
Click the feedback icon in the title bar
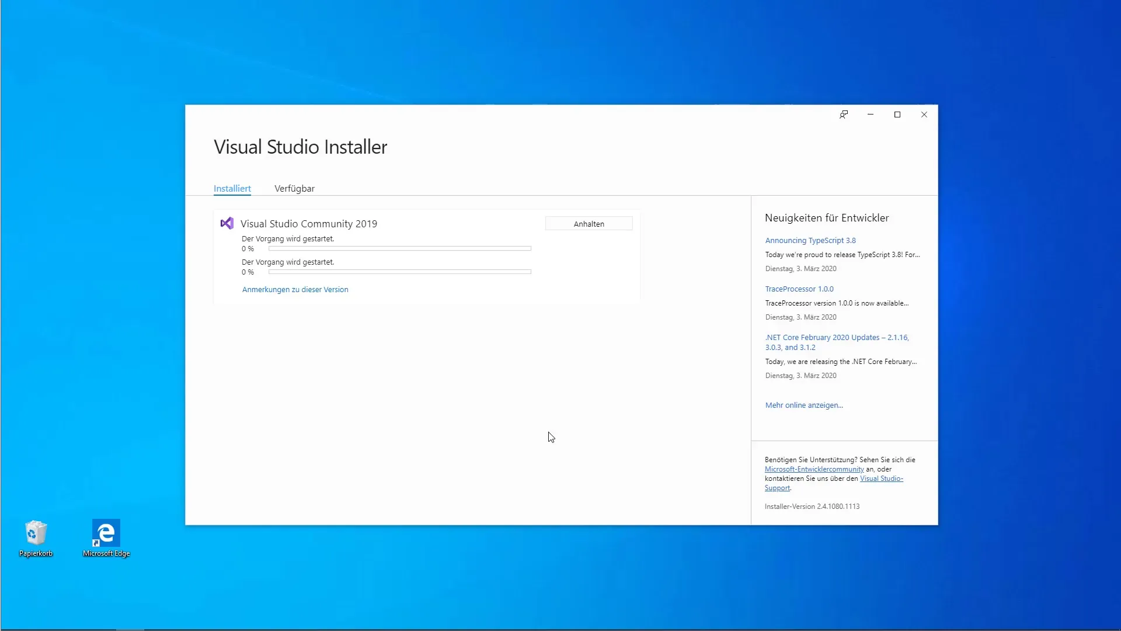click(844, 115)
